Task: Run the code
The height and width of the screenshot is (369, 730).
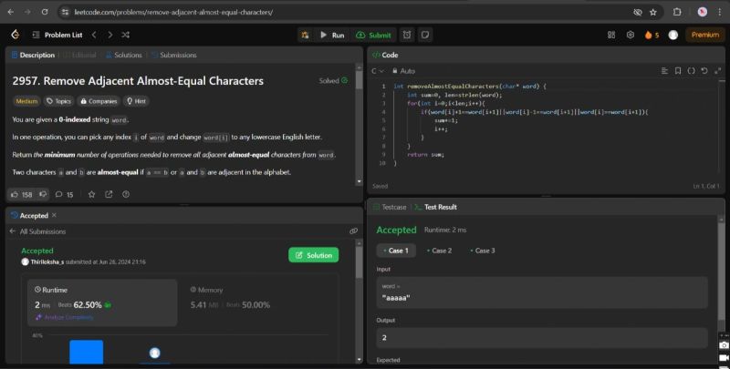Action: (x=332, y=35)
